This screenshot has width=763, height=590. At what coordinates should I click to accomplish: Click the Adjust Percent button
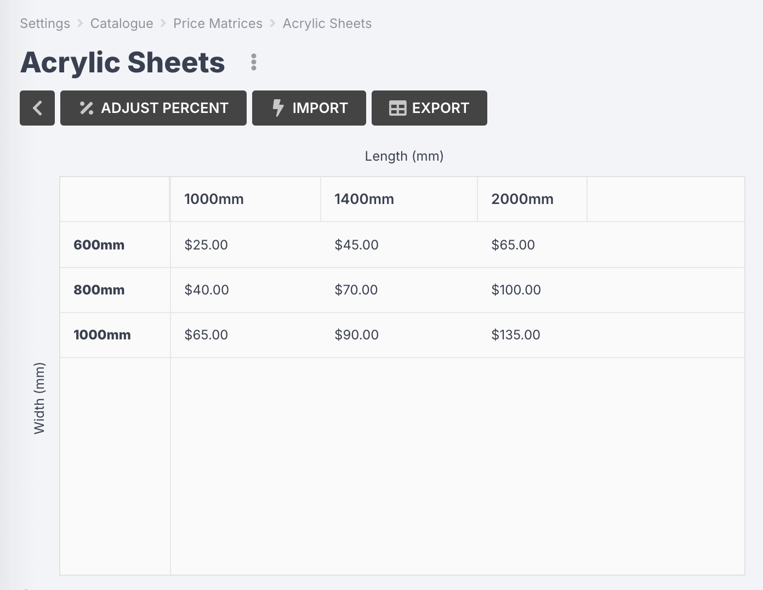pos(153,108)
